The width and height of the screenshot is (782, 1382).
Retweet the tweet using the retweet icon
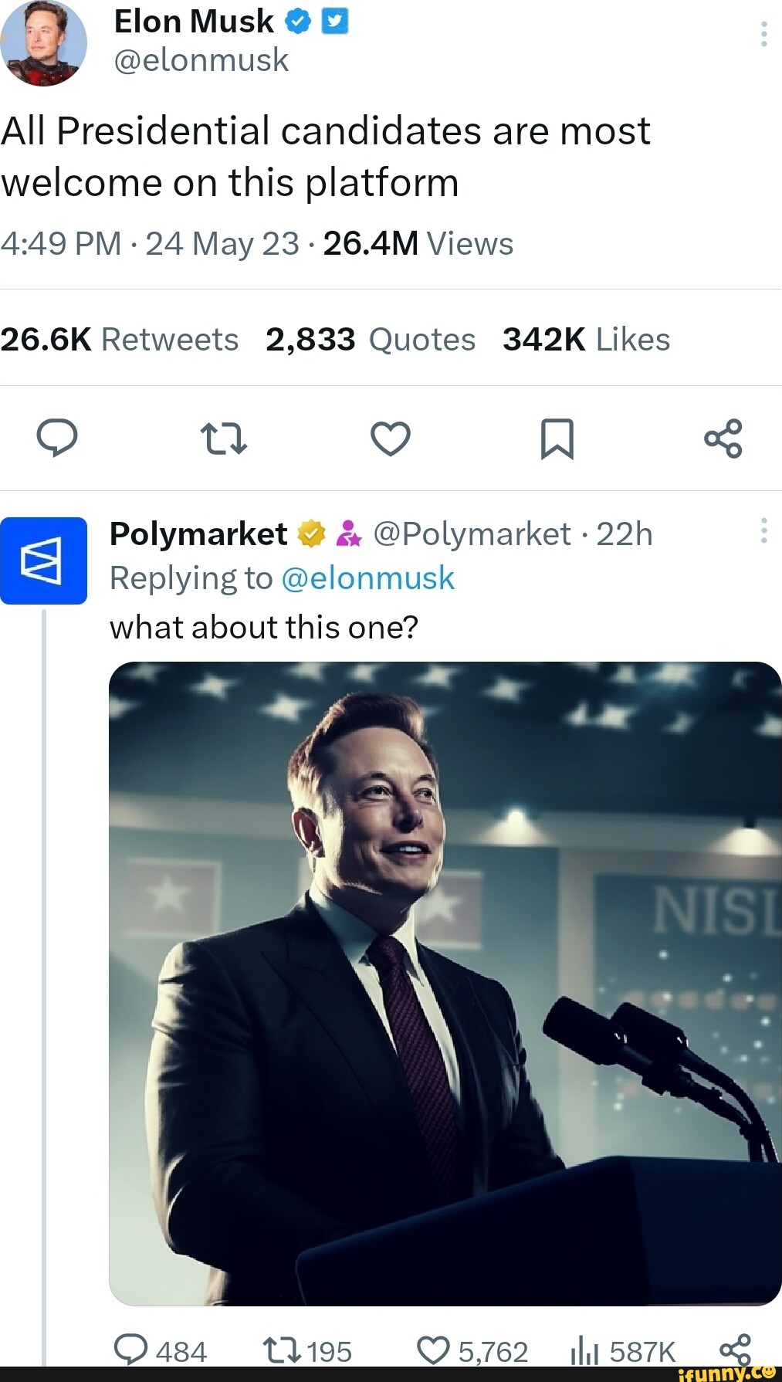click(223, 437)
